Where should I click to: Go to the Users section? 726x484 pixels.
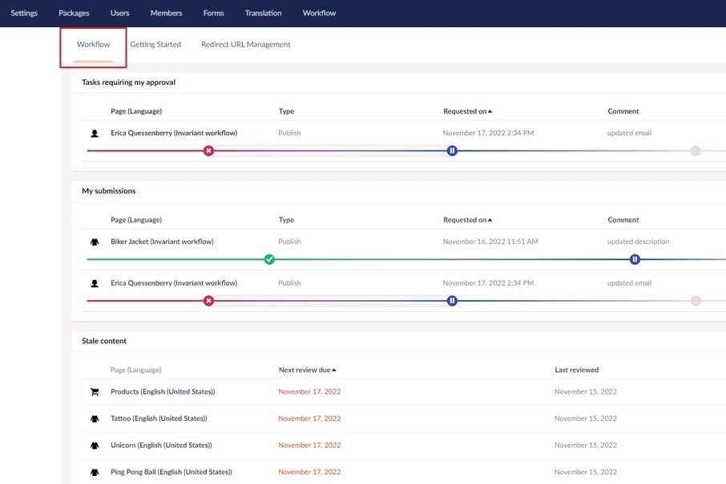click(120, 13)
